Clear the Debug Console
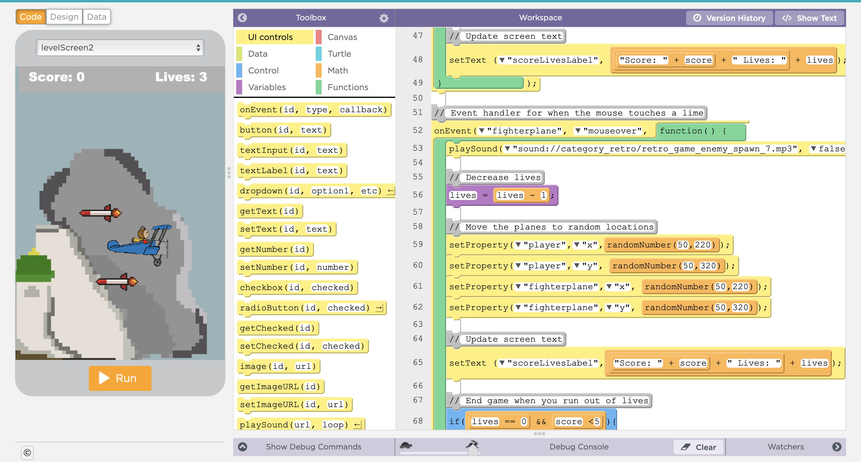 [698, 447]
